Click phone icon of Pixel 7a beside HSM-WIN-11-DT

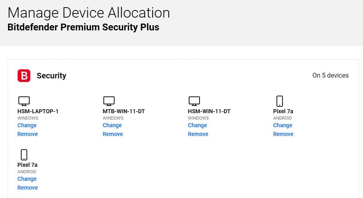click(x=280, y=101)
